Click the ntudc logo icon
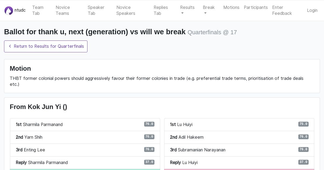Image resolution: width=324 pixels, height=170 pixels. coord(9,11)
